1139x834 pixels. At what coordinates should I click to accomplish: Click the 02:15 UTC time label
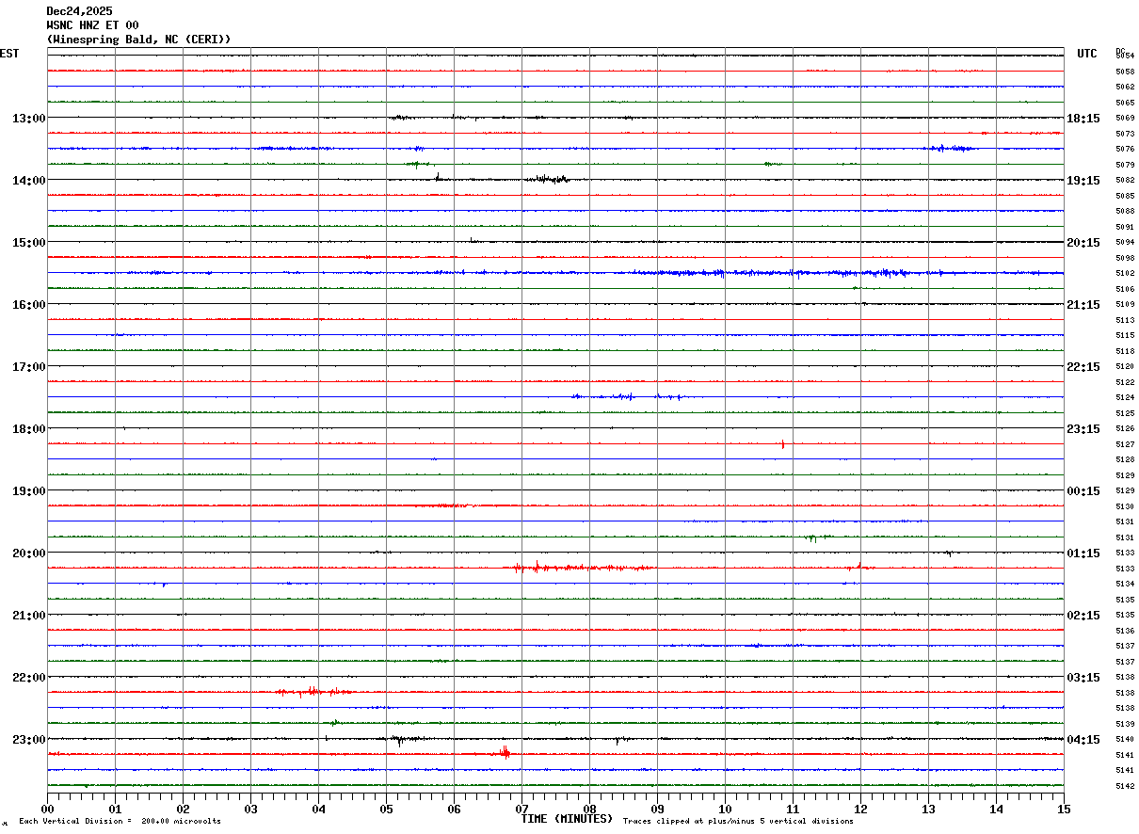[x=1083, y=616]
